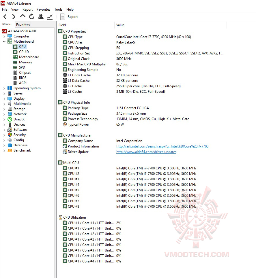Viewport: 256px width, 278px height.
Task: Expand the Network tree node
Action: [4, 114]
